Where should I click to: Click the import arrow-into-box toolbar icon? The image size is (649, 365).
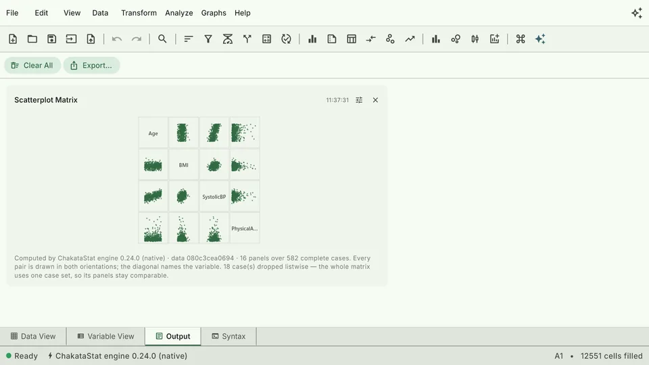71,39
